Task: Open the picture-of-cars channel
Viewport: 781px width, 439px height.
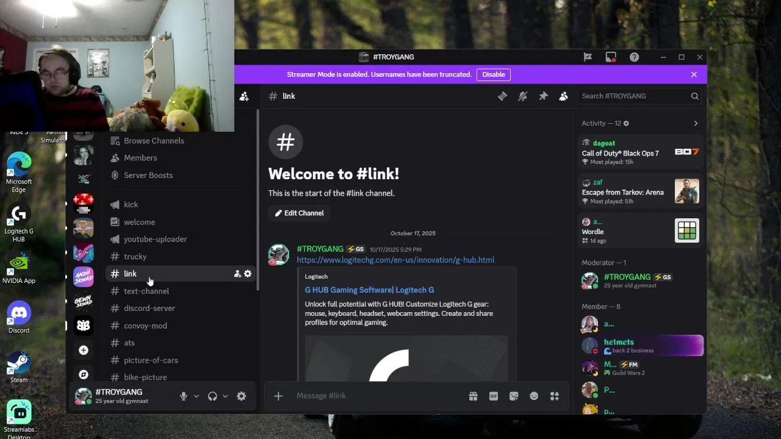Action: coord(181,360)
